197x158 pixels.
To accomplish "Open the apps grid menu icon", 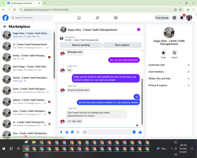I will click(174, 18).
